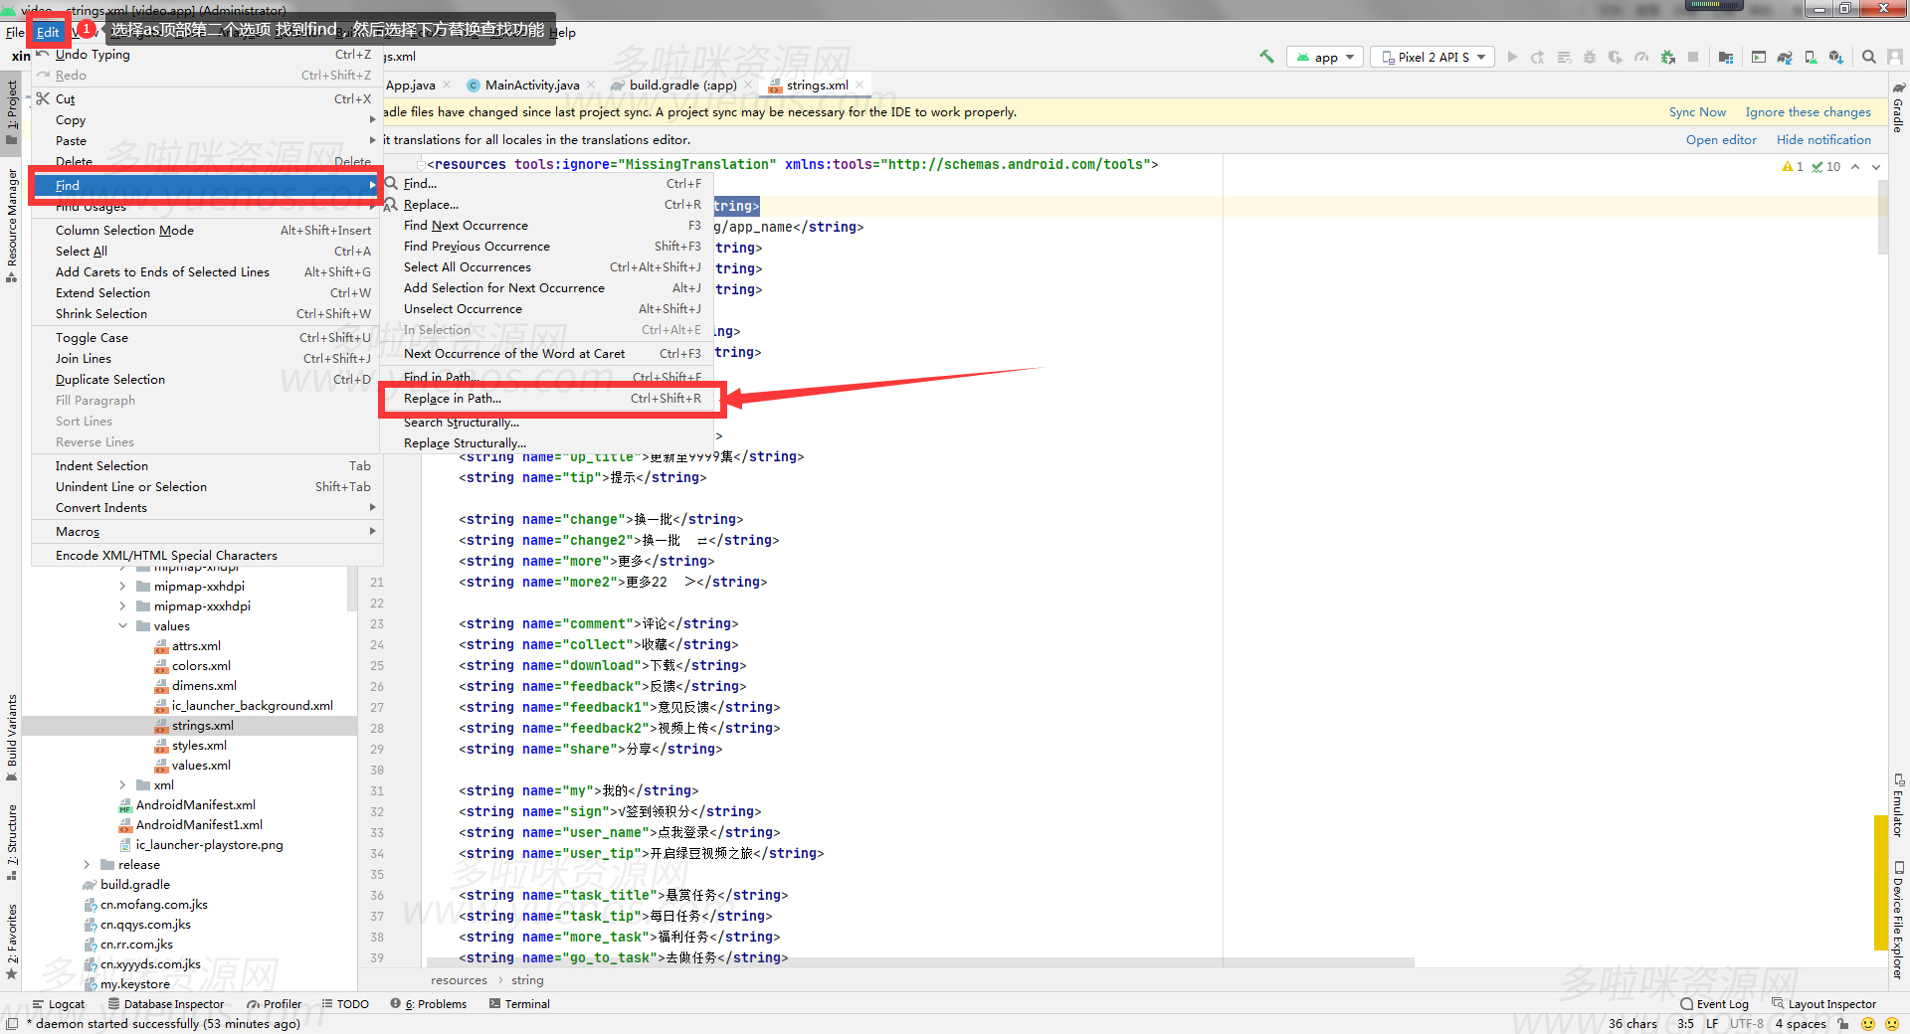
Task: Open the AVD Manager icon
Action: [x=1811, y=57]
